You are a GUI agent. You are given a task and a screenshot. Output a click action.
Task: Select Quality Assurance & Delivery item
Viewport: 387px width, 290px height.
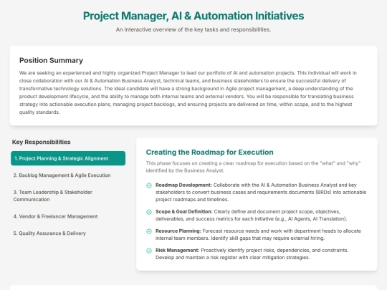[x=68, y=233]
